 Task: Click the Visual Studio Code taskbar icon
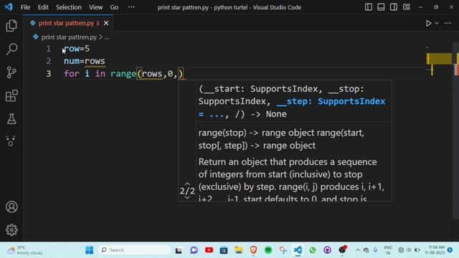pyautogui.click(x=298, y=250)
